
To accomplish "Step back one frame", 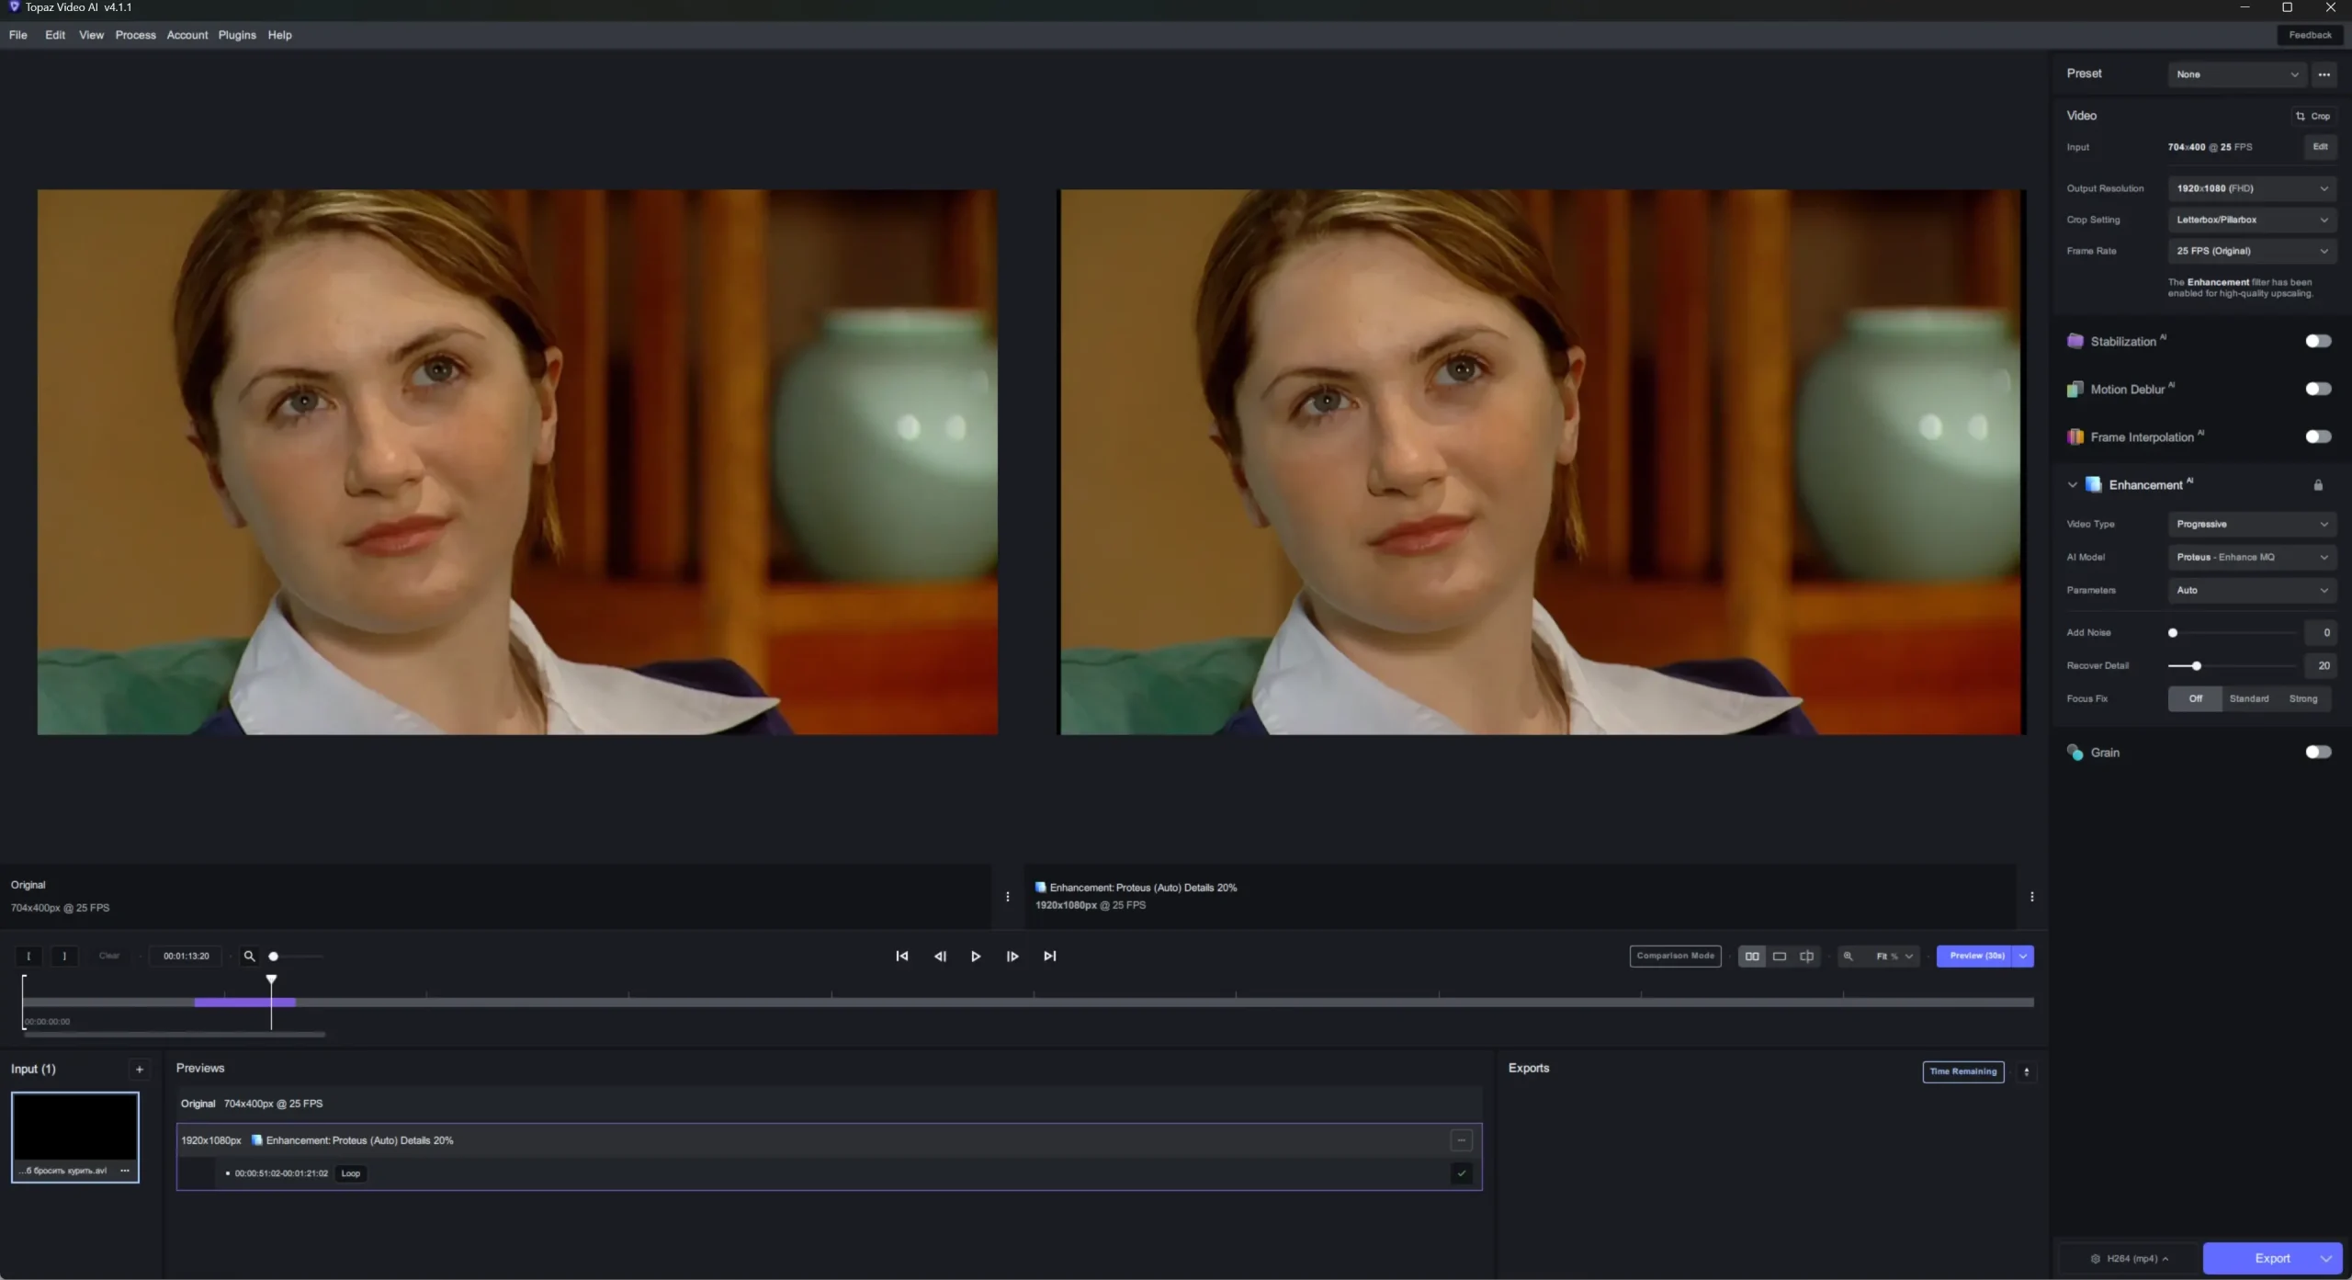I will point(939,956).
